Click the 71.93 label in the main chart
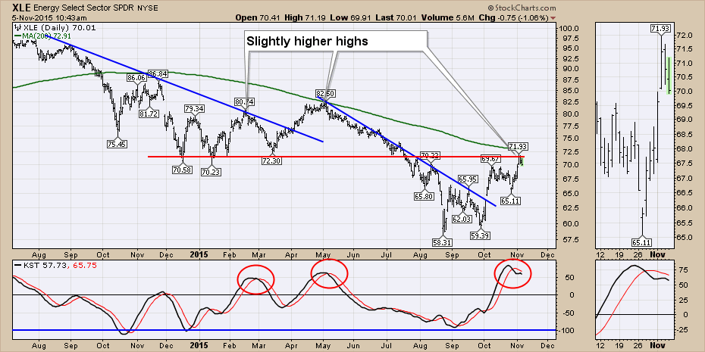This screenshot has height=352, width=705. (x=518, y=146)
